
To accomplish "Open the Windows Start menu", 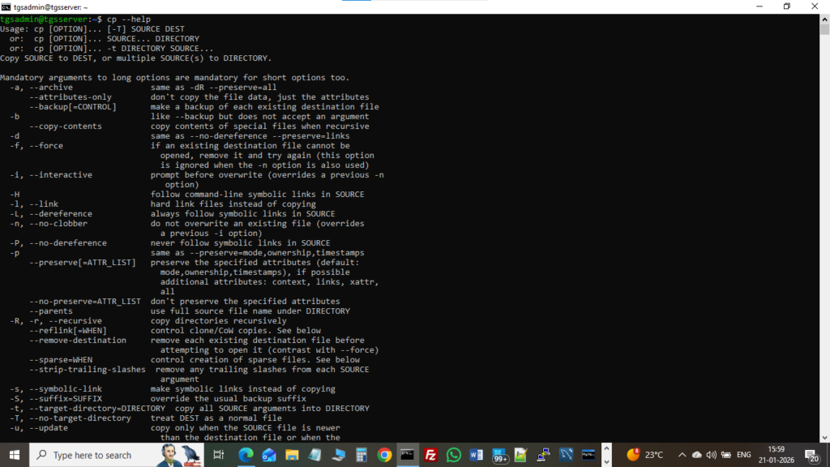I will (15, 455).
